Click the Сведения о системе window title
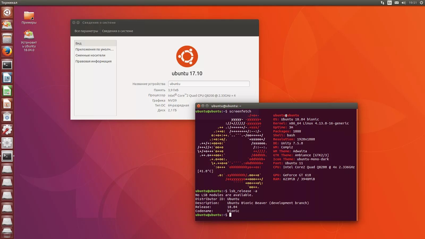The height and width of the screenshot is (239, 425). click(x=99, y=23)
